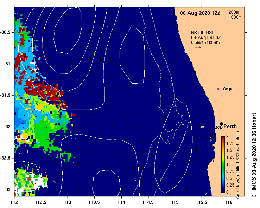
Task: Click the -32 latitude axis label
Action: (x=7, y=127)
